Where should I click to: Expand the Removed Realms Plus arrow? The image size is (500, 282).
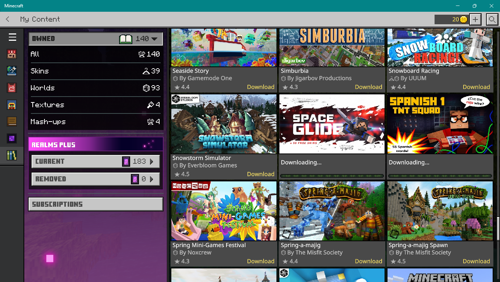tap(151, 179)
